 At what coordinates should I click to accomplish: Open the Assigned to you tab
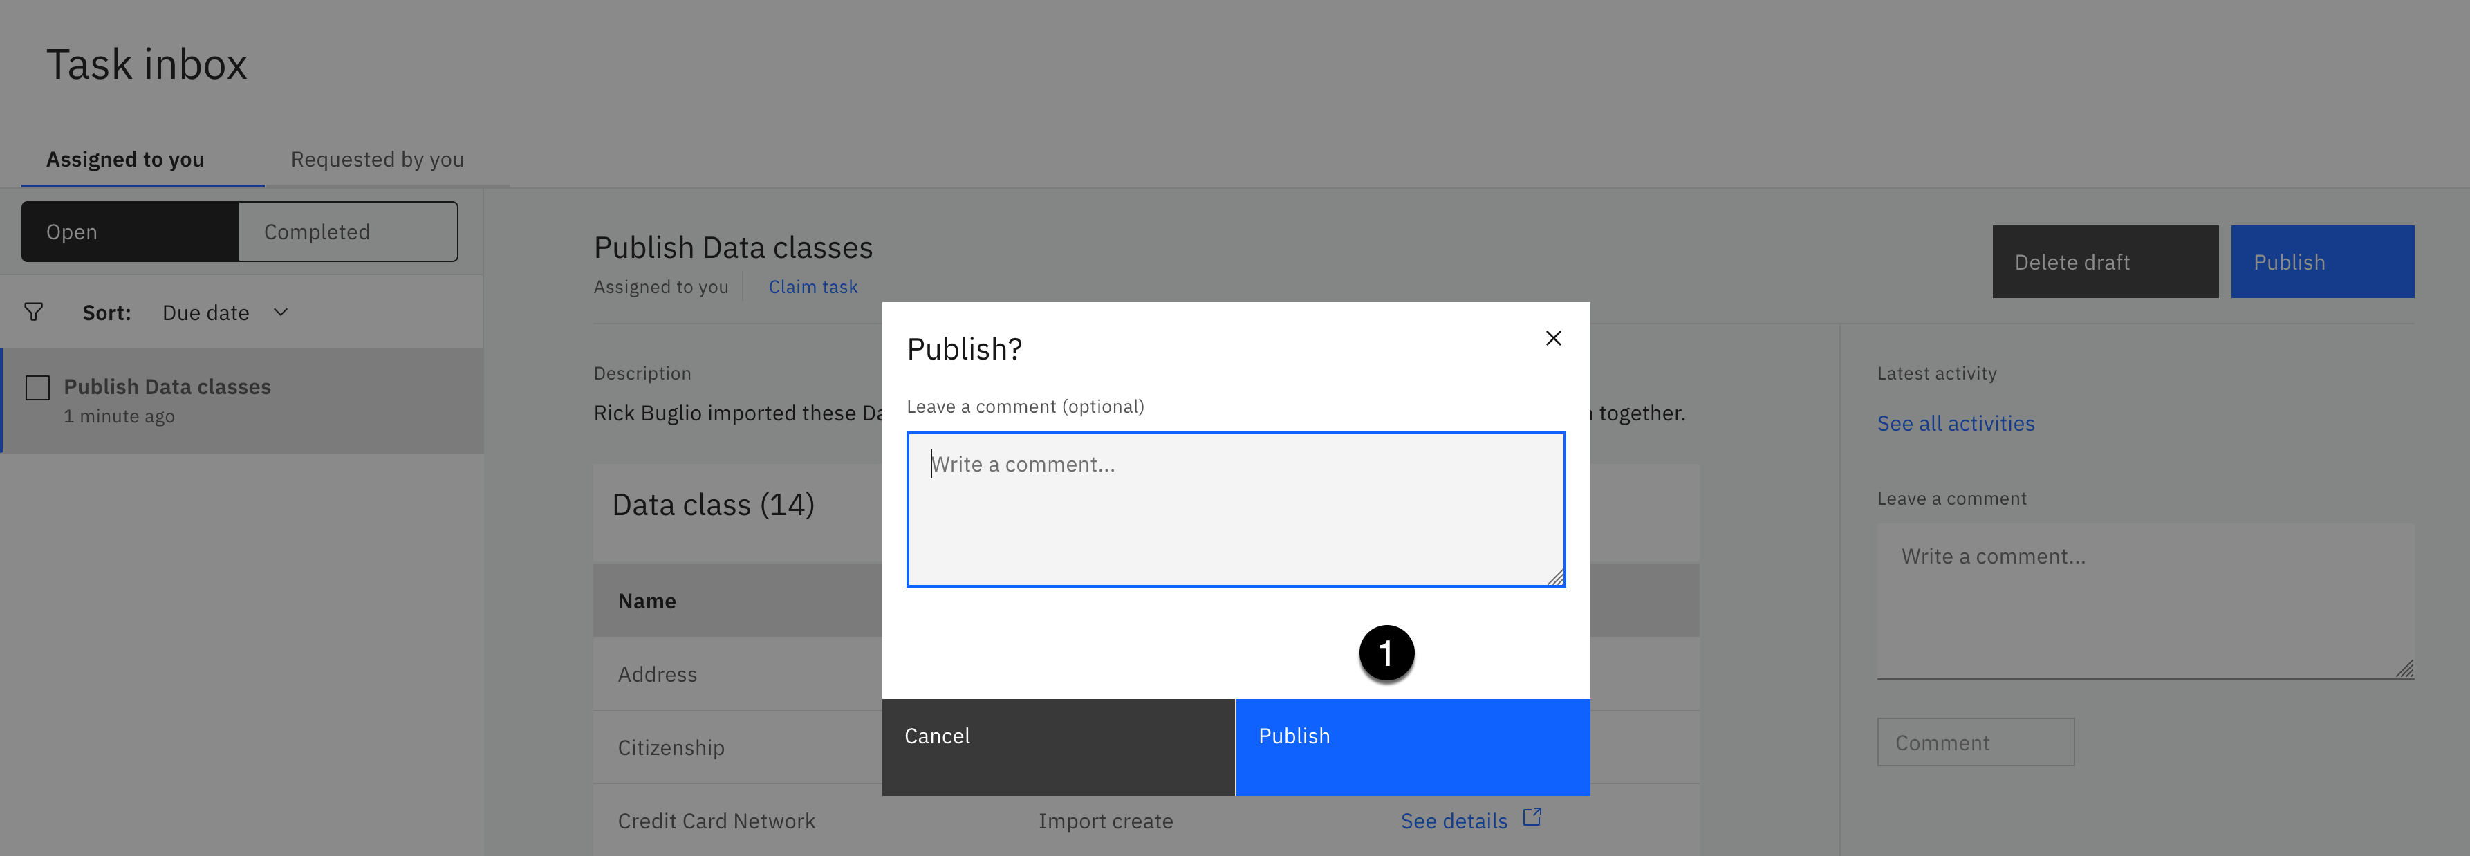[x=126, y=159]
